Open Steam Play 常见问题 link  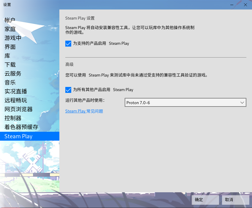click(84, 111)
